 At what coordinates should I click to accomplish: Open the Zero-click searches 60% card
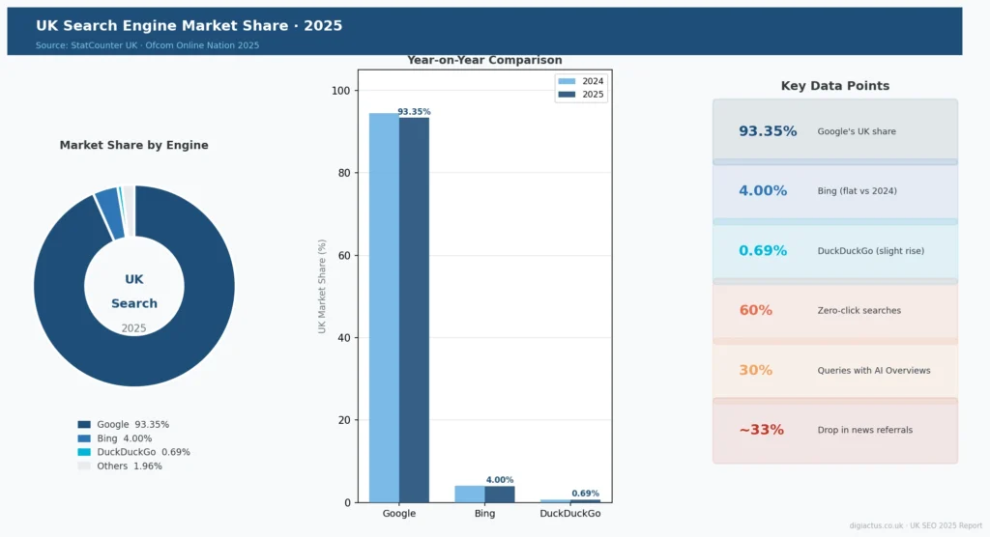point(834,311)
